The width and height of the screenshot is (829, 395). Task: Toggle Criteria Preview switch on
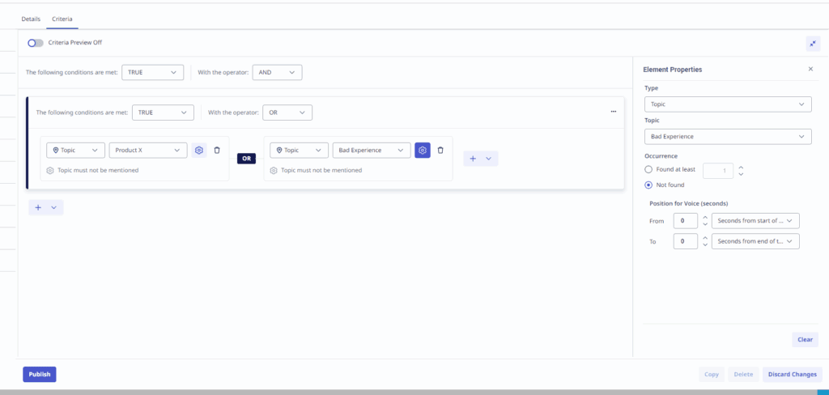coord(36,43)
